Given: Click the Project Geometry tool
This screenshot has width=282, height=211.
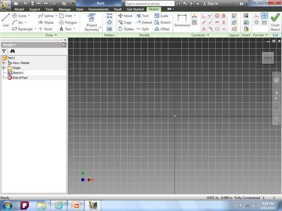Looking at the screenshot, I should coord(91,22).
